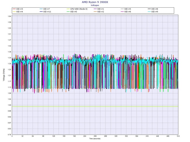Click the 0.79 y-axis tick label
The image size is (190, 142).
pos(10,135)
